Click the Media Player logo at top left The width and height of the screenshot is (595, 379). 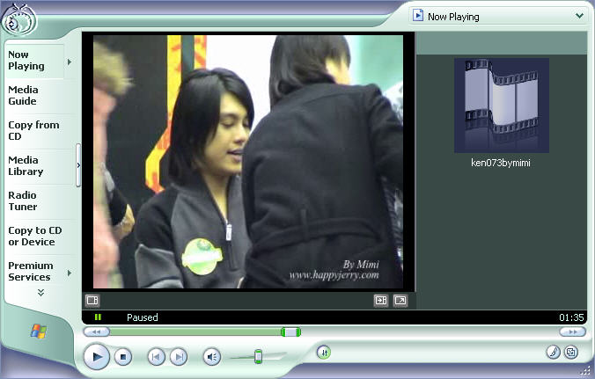pos(19,20)
